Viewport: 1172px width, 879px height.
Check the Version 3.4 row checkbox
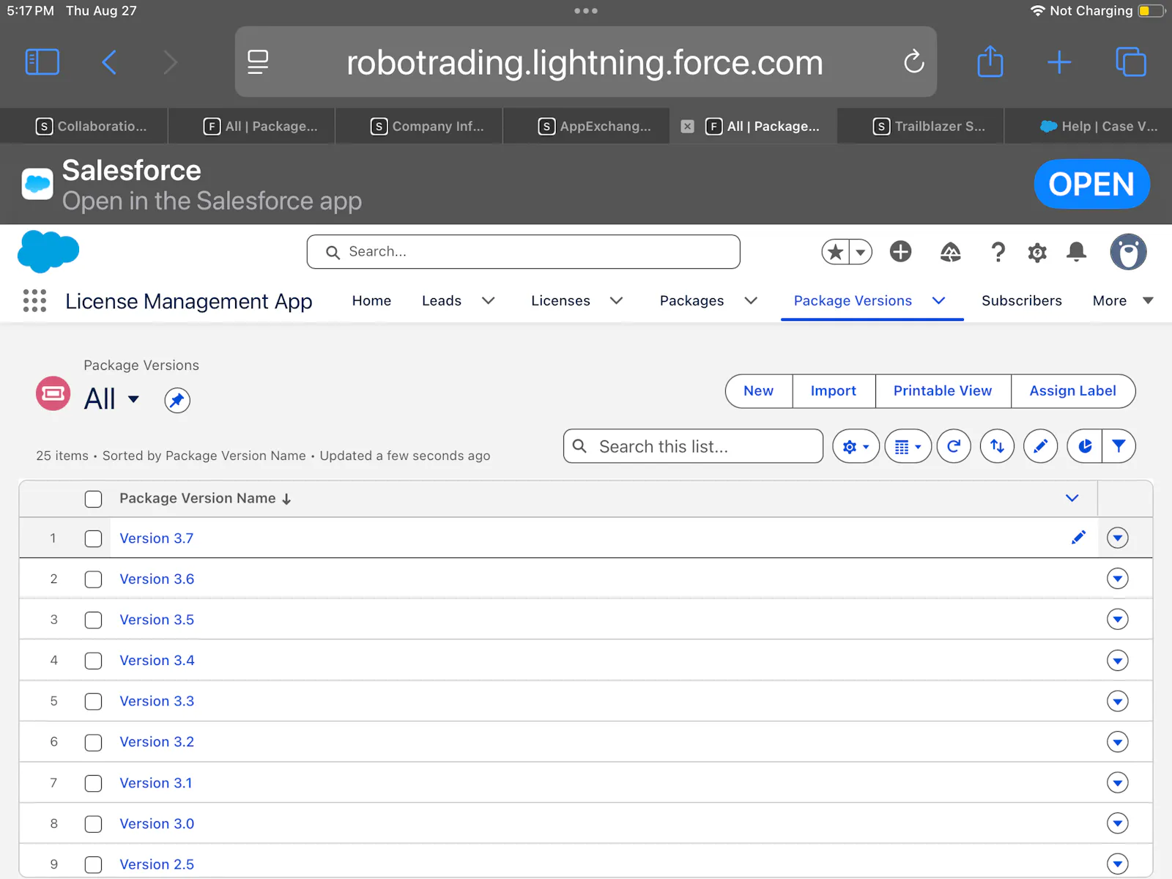click(93, 661)
